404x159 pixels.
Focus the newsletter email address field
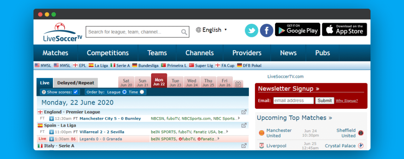[x=294, y=101]
